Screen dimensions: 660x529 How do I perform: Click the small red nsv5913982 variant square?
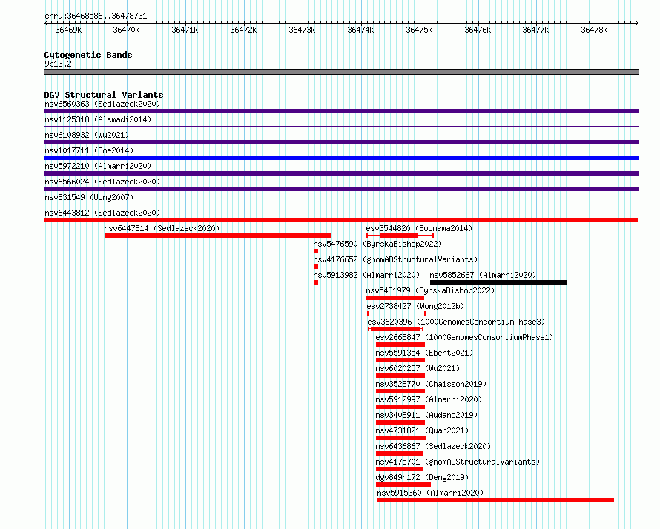click(x=316, y=282)
